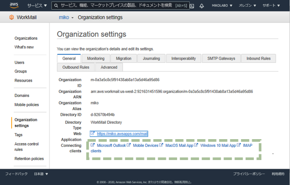Open the 日本語 language dropdown in footer
The image size is (290, 185).
pos(41,174)
